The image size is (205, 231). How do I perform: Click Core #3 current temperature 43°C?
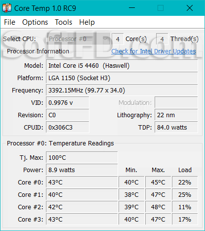point(82,220)
